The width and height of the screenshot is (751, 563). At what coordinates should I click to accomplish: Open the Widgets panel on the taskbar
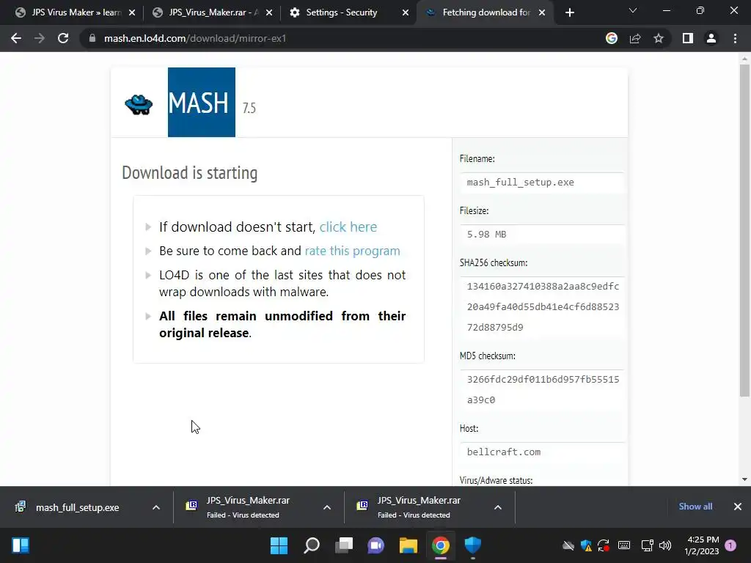click(x=21, y=545)
